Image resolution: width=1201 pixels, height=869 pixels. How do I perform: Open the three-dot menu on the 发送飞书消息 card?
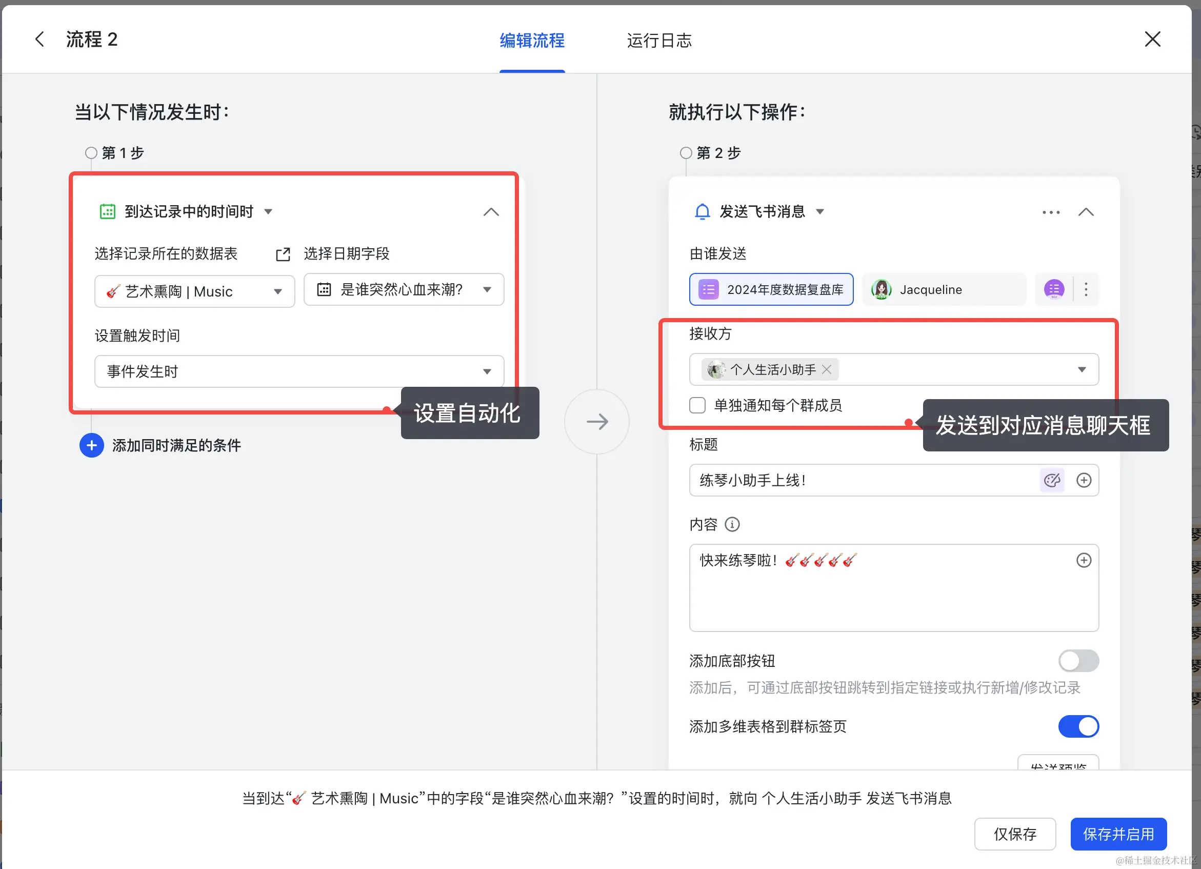click(x=1051, y=212)
